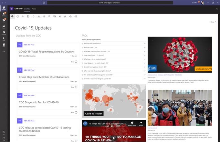
Task: Open the Activity bell in left rail
Action: (4, 14)
